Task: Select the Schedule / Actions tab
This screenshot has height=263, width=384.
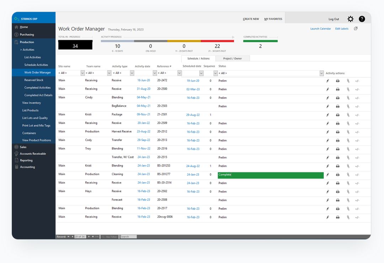Action: 199,58
